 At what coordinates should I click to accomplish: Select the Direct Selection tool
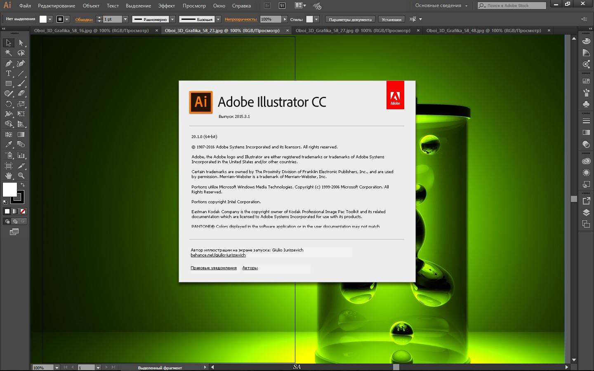21,43
